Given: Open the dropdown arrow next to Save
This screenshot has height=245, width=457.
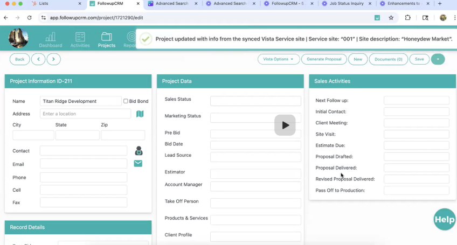Looking at the screenshot, I should pos(438,59).
